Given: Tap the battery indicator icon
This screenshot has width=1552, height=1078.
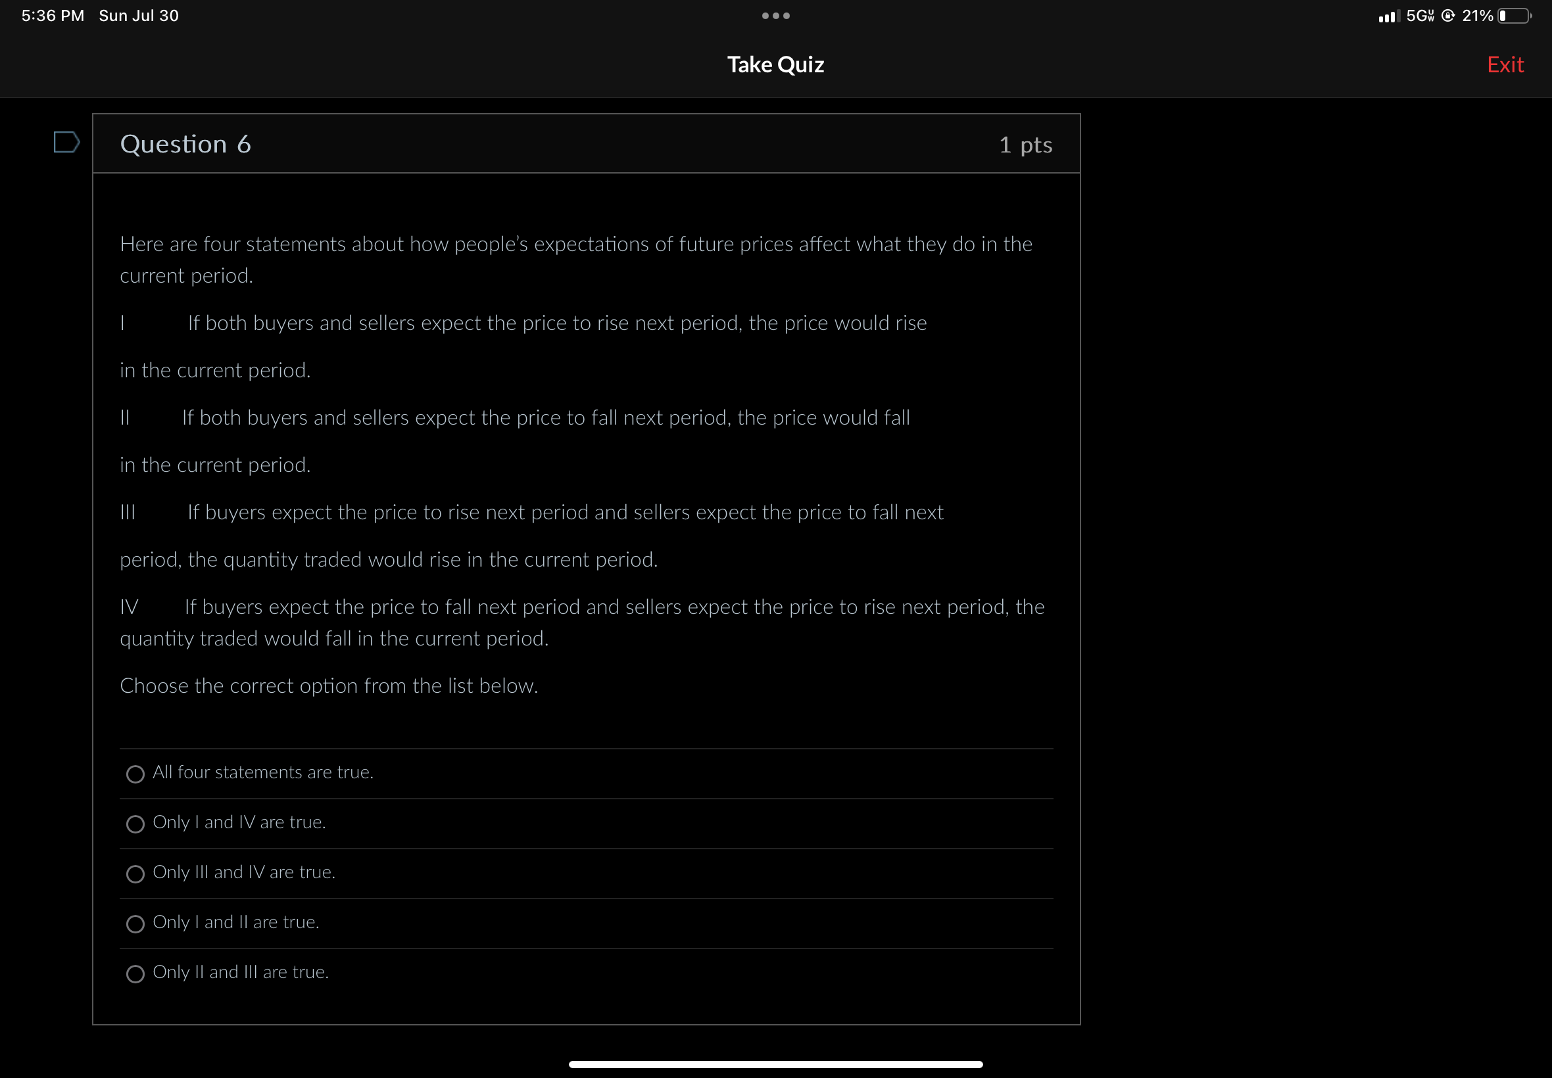Looking at the screenshot, I should click(x=1514, y=16).
